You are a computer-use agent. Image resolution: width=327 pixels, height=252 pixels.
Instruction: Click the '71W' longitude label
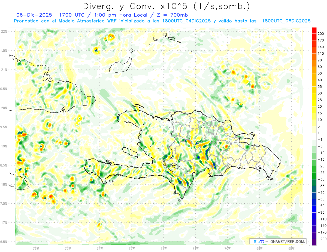[x=195, y=248]
